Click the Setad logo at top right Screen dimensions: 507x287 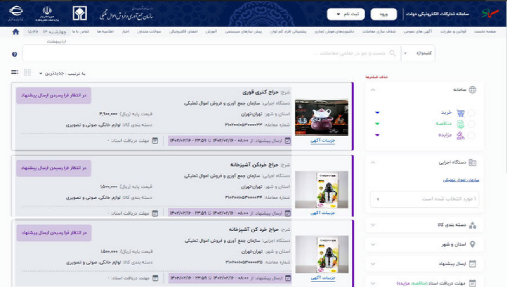(x=490, y=14)
